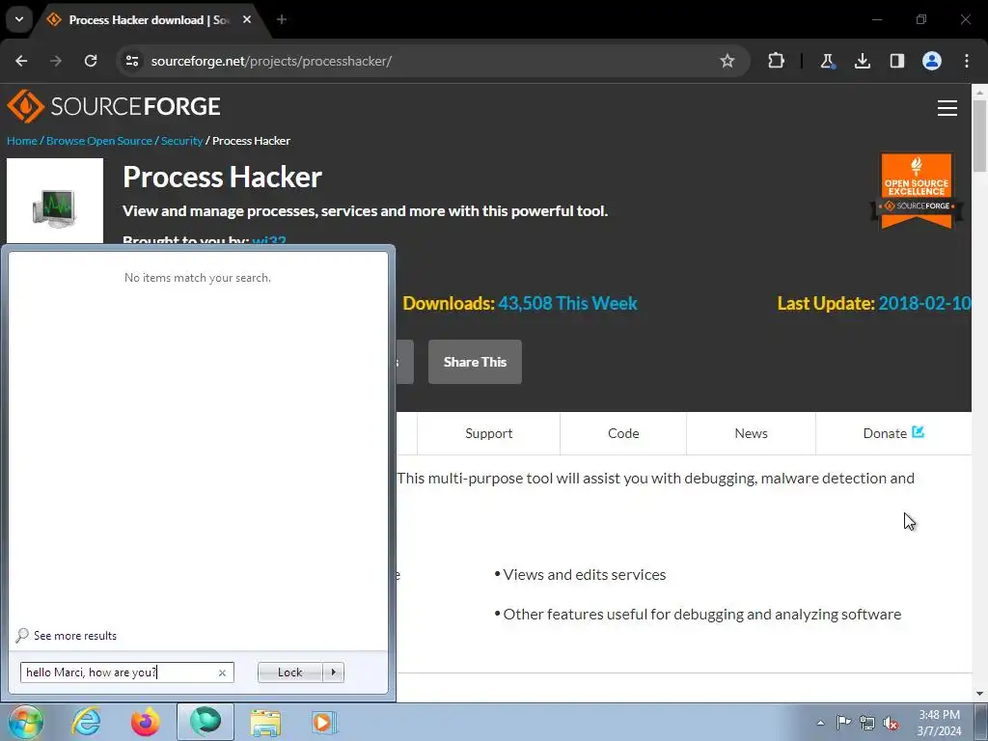Open Chrome Labs flask icon
The width and height of the screenshot is (988, 741).
pyautogui.click(x=827, y=61)
